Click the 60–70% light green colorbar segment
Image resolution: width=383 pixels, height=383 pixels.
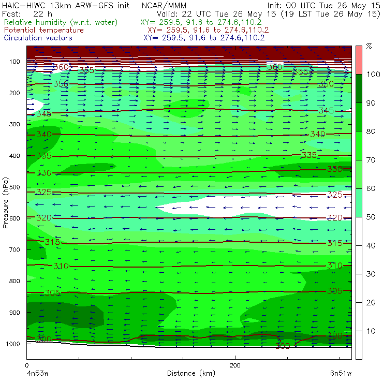pyautogui.click(x=359, y=174)
